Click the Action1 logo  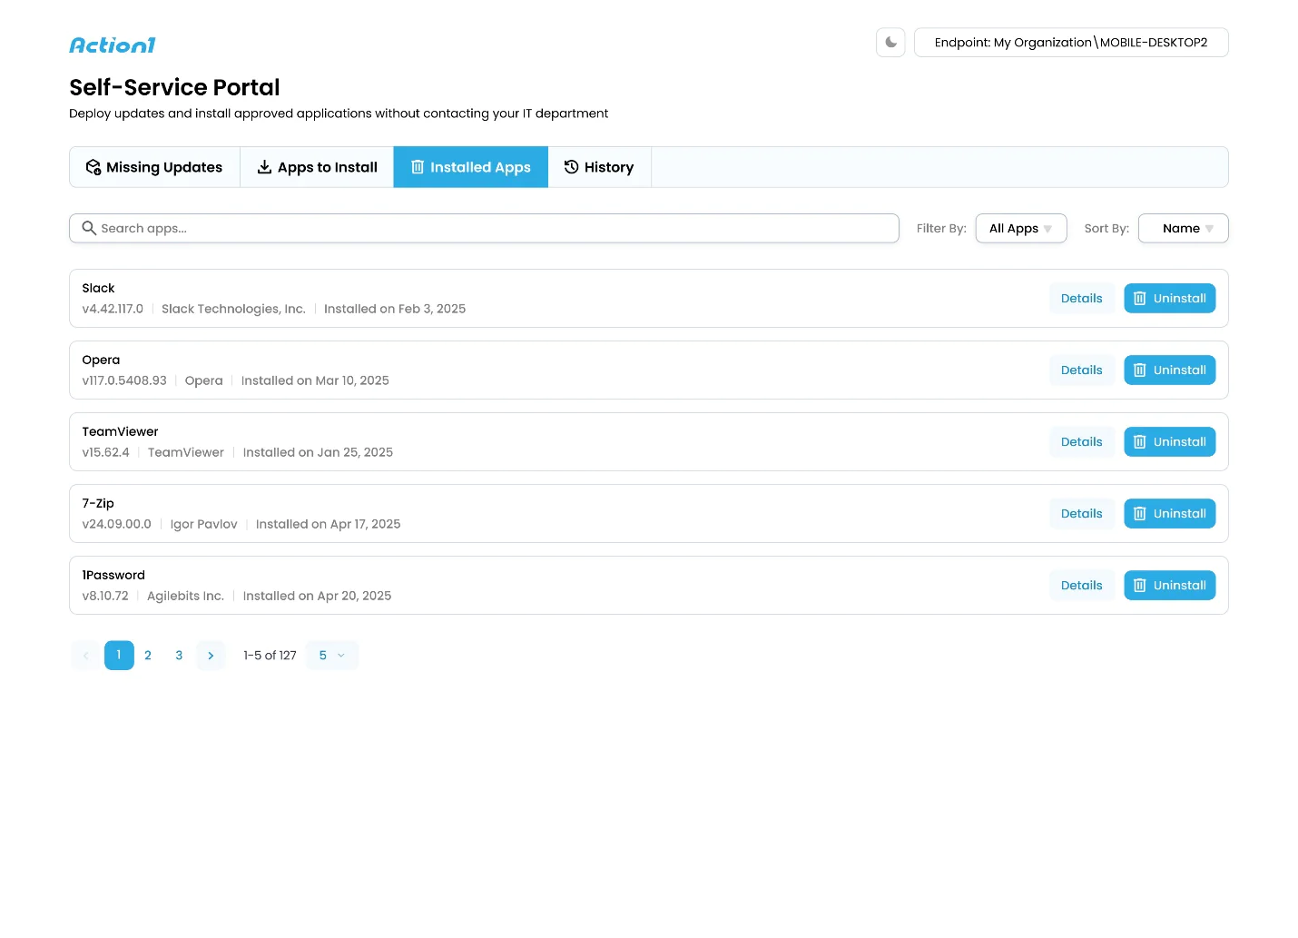click(113, 45)
